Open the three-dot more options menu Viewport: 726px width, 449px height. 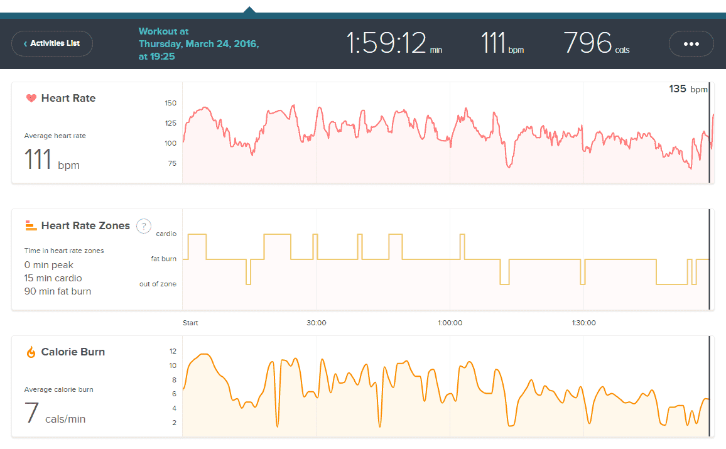[x=691, y=44]
